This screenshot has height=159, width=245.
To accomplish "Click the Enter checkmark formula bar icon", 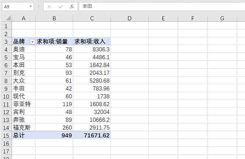I will pos(60,7).
